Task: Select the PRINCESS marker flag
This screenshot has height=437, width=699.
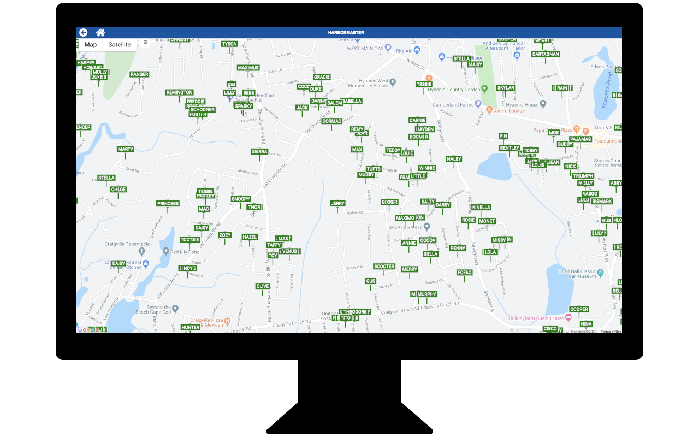Action: pos(168,204)
